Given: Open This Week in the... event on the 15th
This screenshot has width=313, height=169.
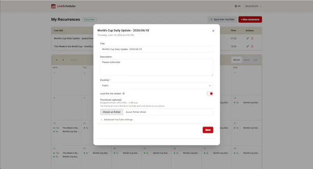Looking at the screenshot, I should (66, 128).
